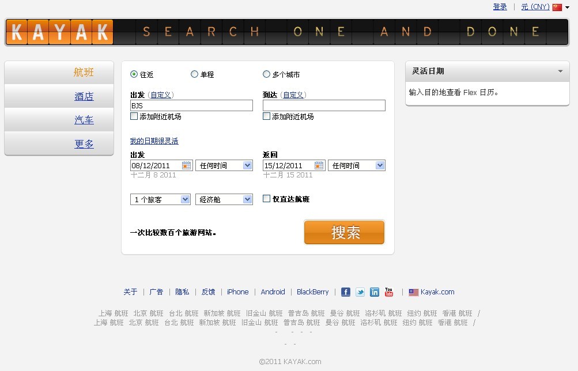Select the 单程 one-way radio button
Screen dimensions: 578x371
tap(194, 74)
